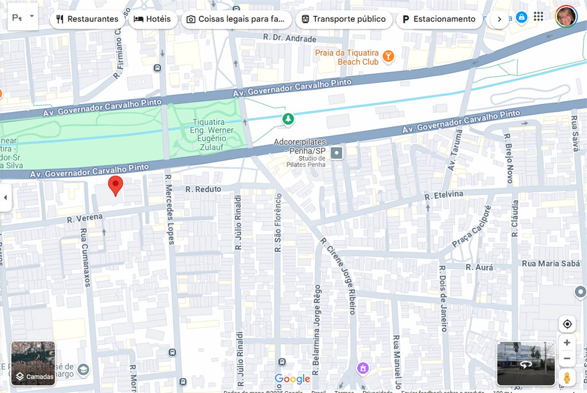Click the Adcore pilates gray marker

(336, 153)
